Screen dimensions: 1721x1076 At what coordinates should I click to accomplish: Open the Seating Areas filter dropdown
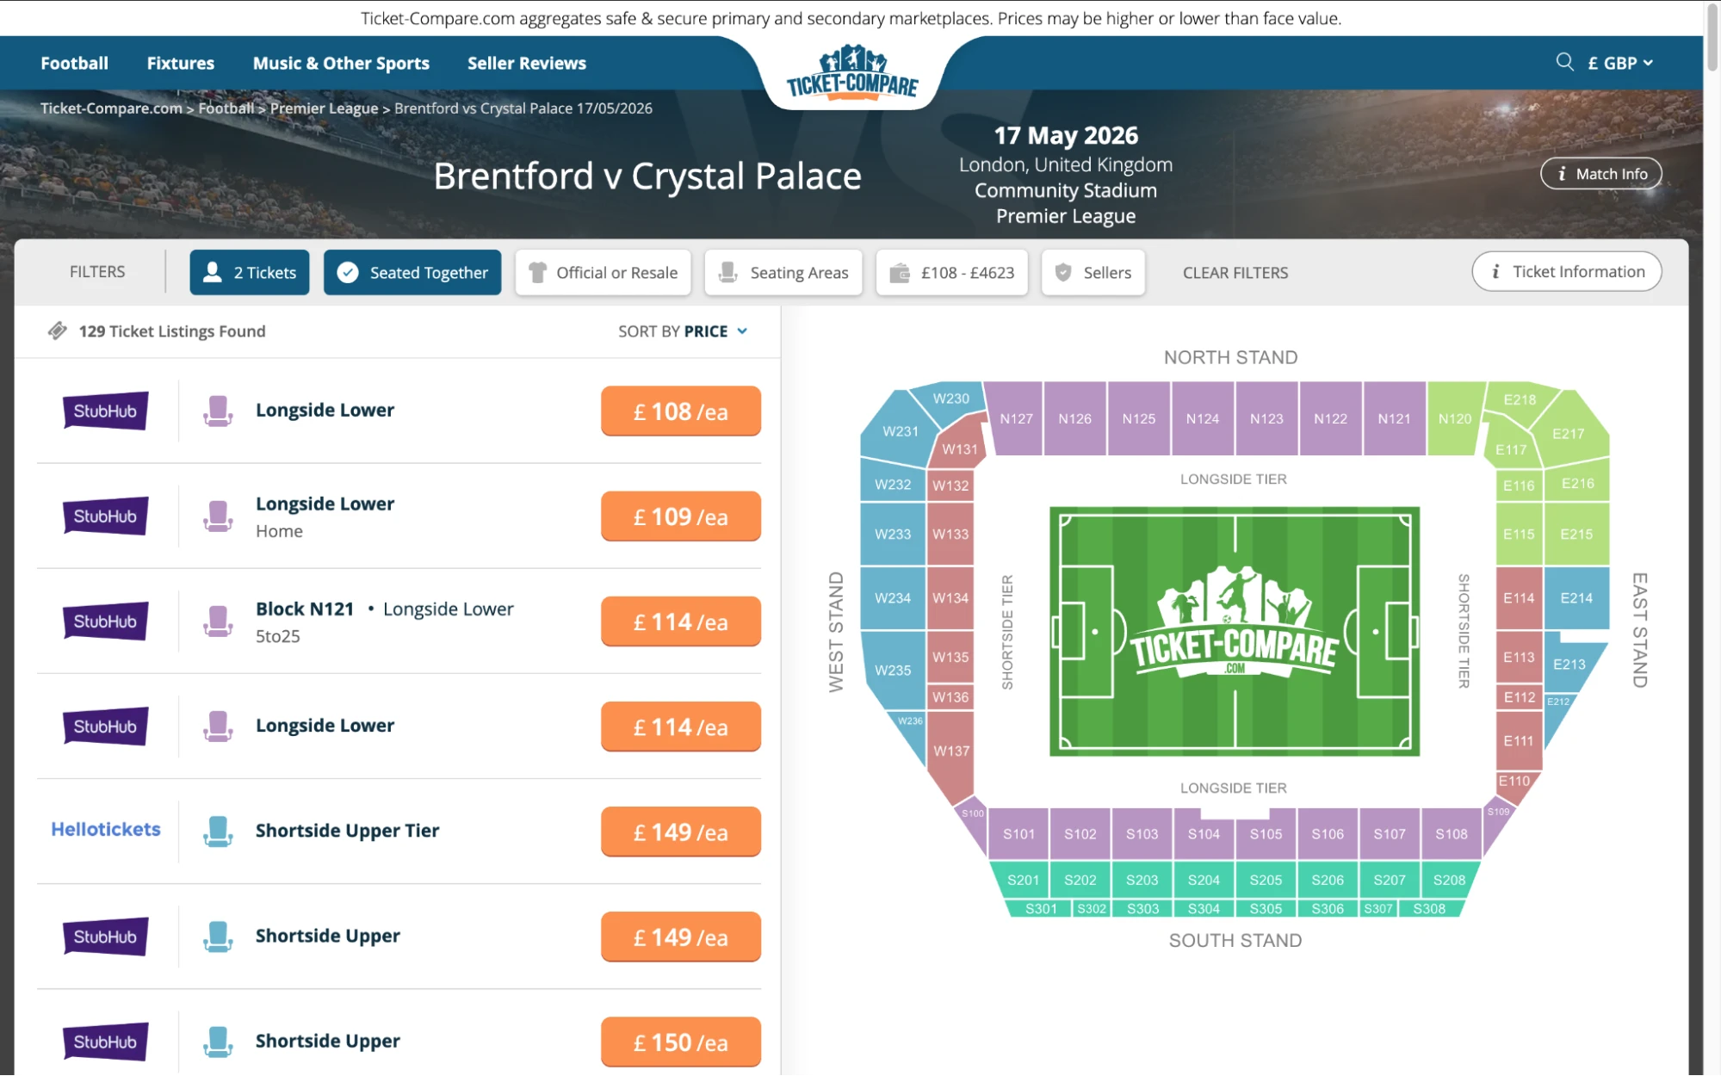[783, 272]
